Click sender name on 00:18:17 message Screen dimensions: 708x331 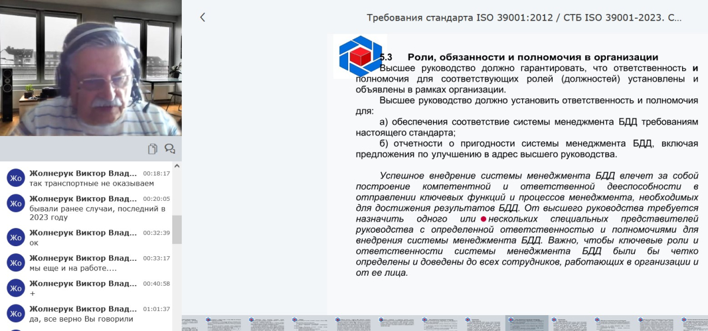pyautogui.click(x=83, y=173)
